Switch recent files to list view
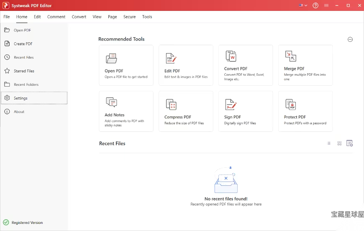Viewport: 364px width, 231px height. coord(329,143)
